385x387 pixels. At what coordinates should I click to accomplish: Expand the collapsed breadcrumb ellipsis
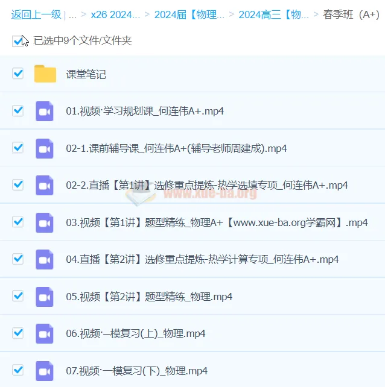pos(72,15)
